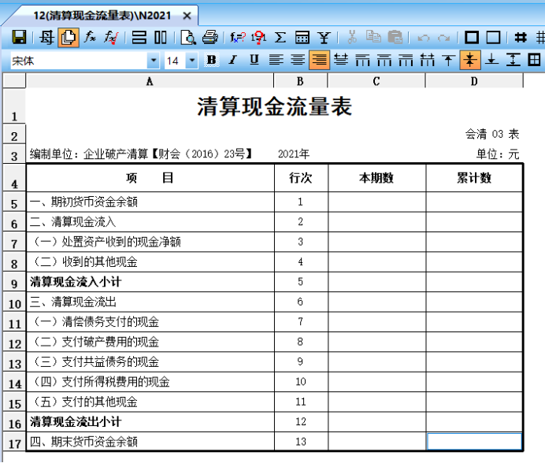This screenshot has width=545, height=463.
Task: Open the font size dropdown arrow
Action: [x=192, y=61]
